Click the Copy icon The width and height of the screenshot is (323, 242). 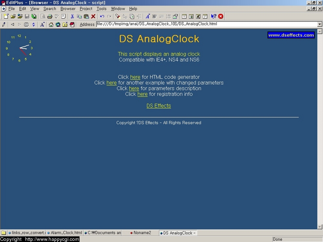[79, 17]
